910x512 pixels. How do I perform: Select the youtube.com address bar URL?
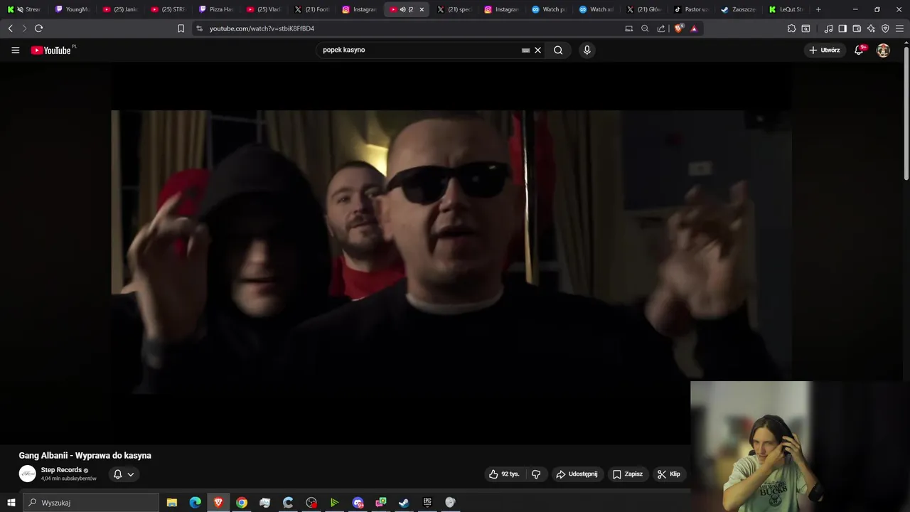(262, 28)
